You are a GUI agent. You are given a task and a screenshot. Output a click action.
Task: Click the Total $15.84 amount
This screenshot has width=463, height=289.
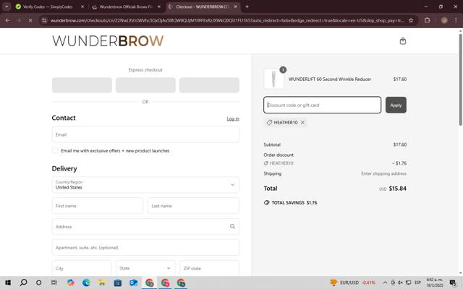point(397,189)
